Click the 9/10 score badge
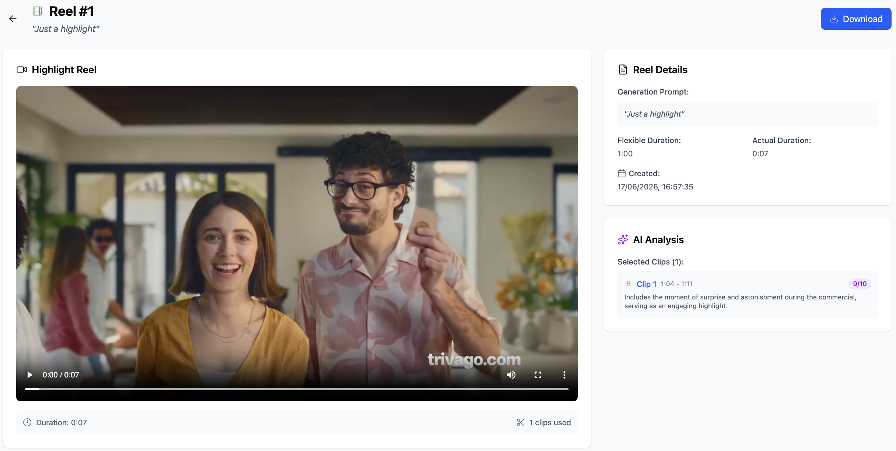The image size is (896, 451). (860, 284)
